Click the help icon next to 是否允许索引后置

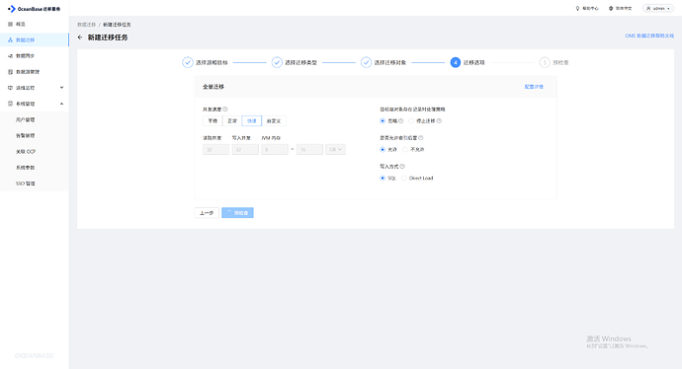coord(421,138)
